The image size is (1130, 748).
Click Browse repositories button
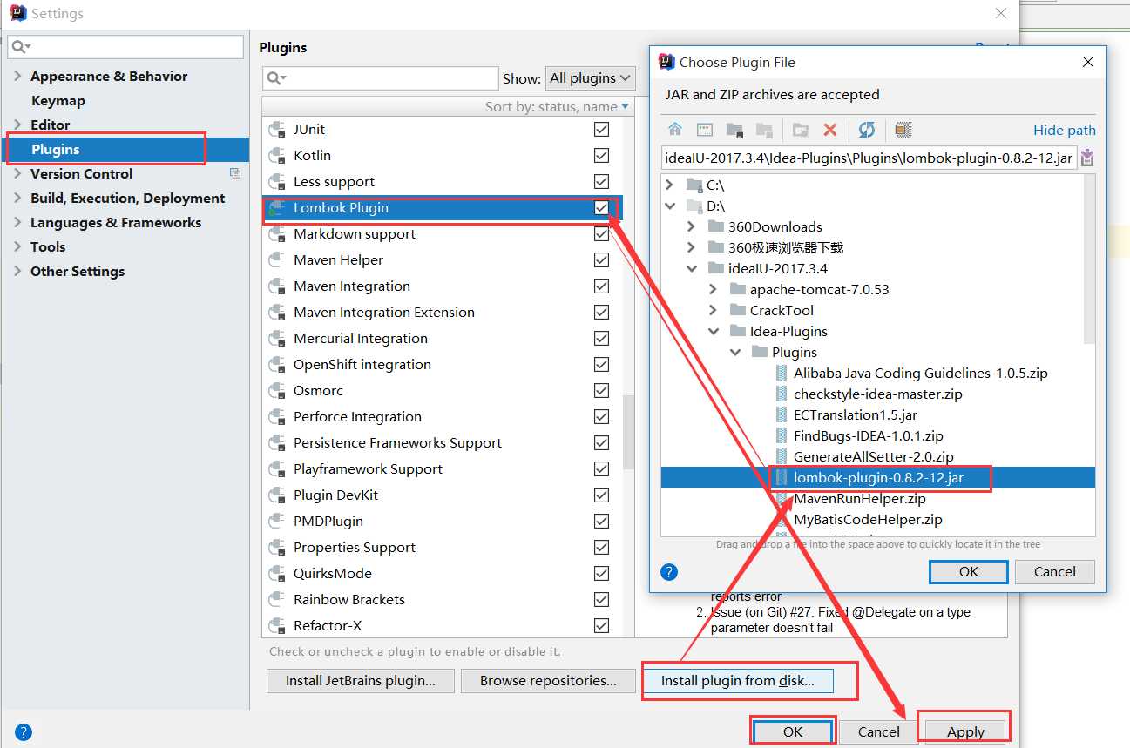(548, 681)
